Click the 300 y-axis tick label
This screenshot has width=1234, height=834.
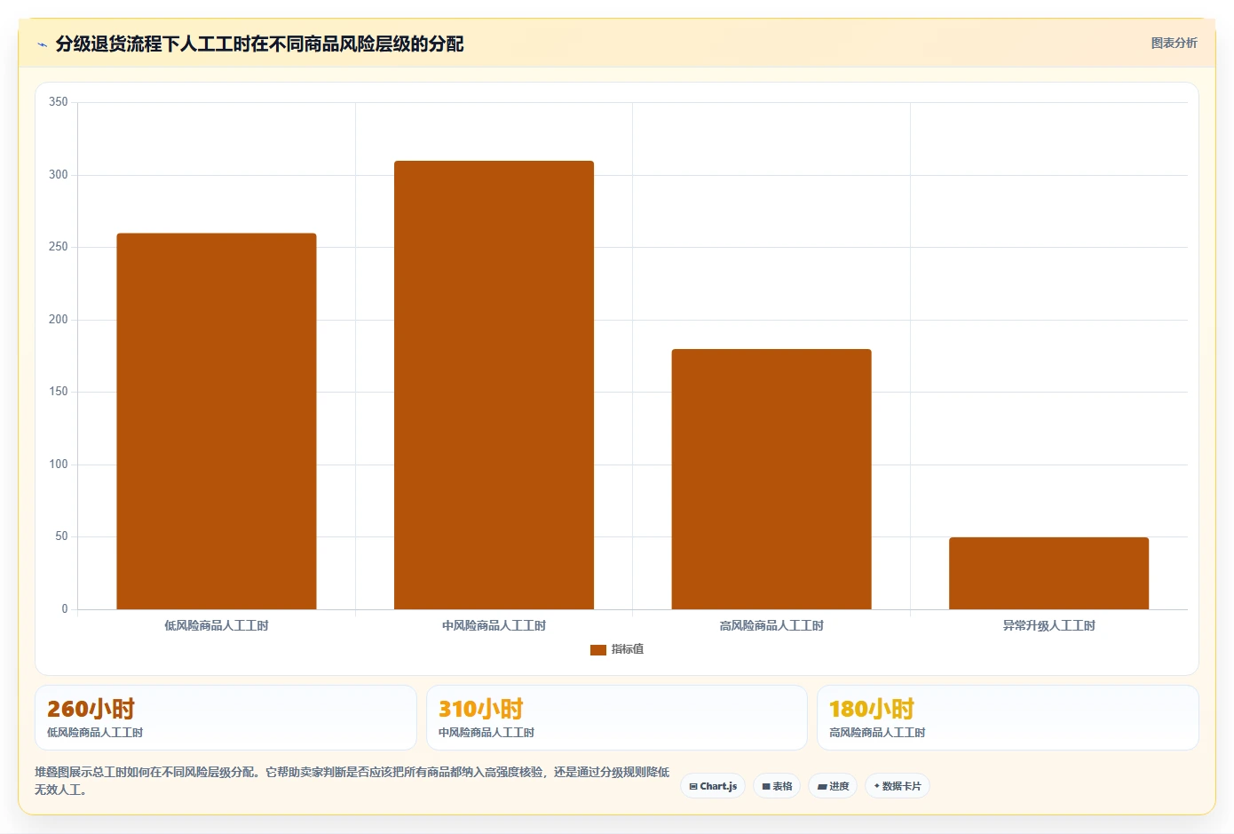pos(59,175)
